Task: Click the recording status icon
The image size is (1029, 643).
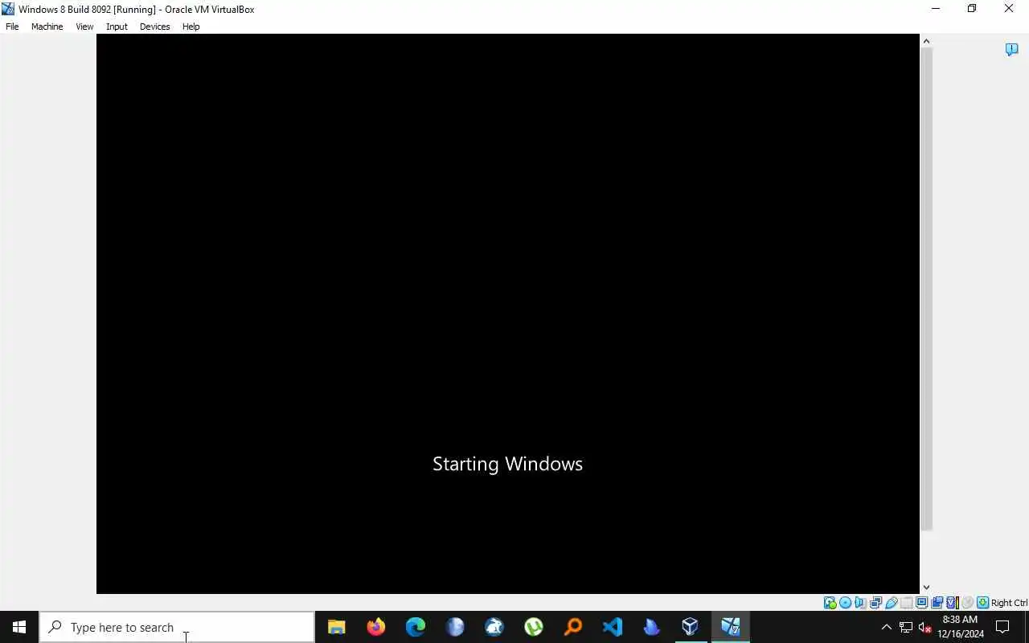Action: 937,603
